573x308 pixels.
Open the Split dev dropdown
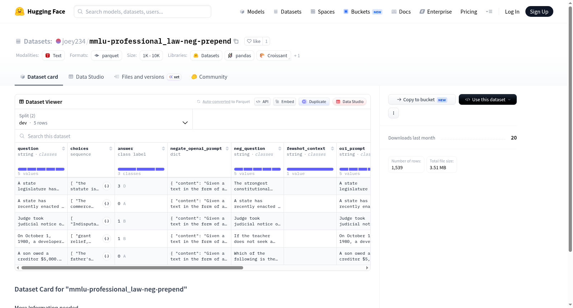click(103, 119)
